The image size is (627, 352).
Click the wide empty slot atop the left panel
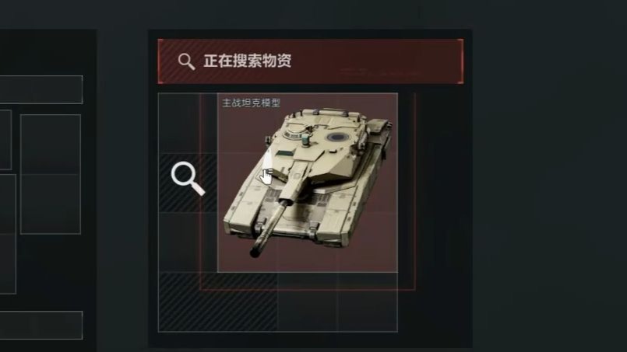pos(41,89)
